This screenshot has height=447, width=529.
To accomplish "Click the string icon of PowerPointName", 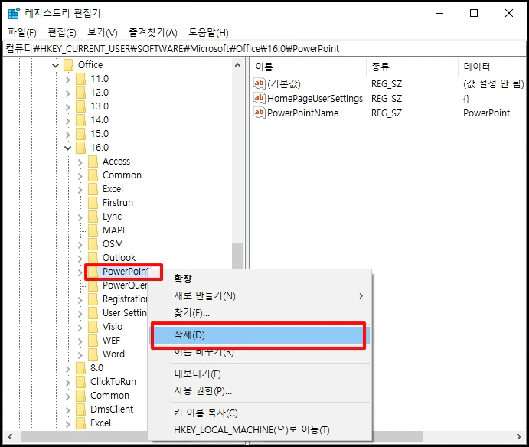I will click(260, 113).
